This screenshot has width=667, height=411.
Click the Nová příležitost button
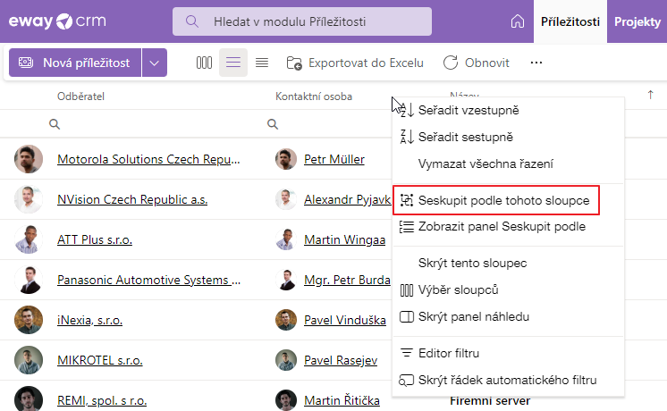click(x=75, y=63)
